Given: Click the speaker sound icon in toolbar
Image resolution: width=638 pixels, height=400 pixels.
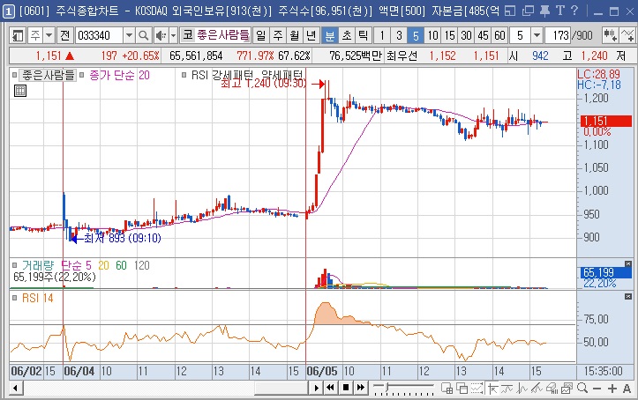Looking at the screenshot, I should click(161, 36).
